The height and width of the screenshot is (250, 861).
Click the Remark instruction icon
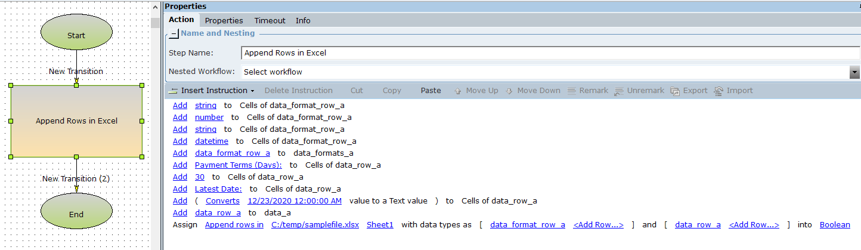571,91
